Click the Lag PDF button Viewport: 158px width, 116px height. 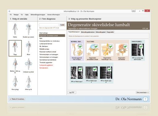(72, 92)
